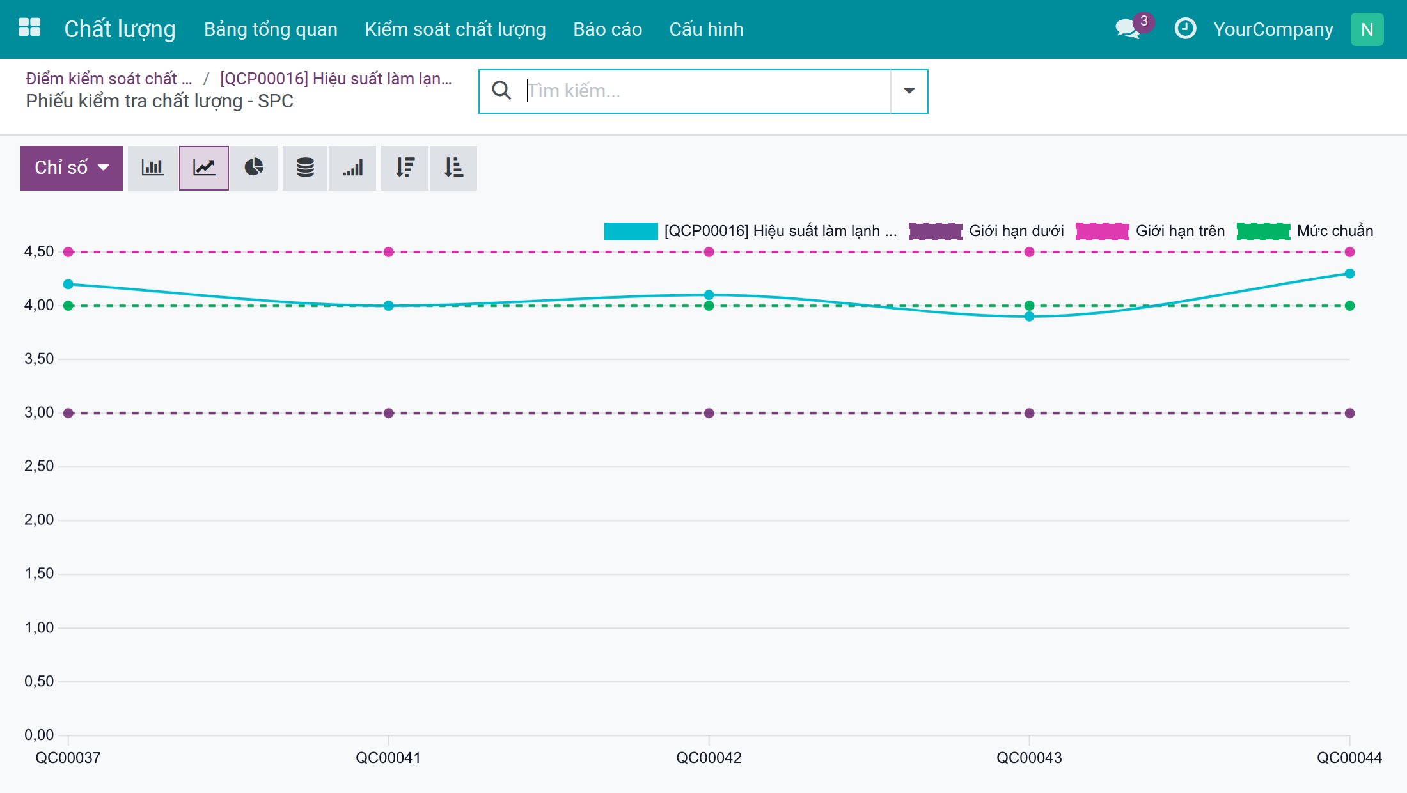Image resolution: width=1407 pixels, height=793 pixels.
Task: Expand the Chỉ số measures dropdown
Action: [x=72, y=168]
